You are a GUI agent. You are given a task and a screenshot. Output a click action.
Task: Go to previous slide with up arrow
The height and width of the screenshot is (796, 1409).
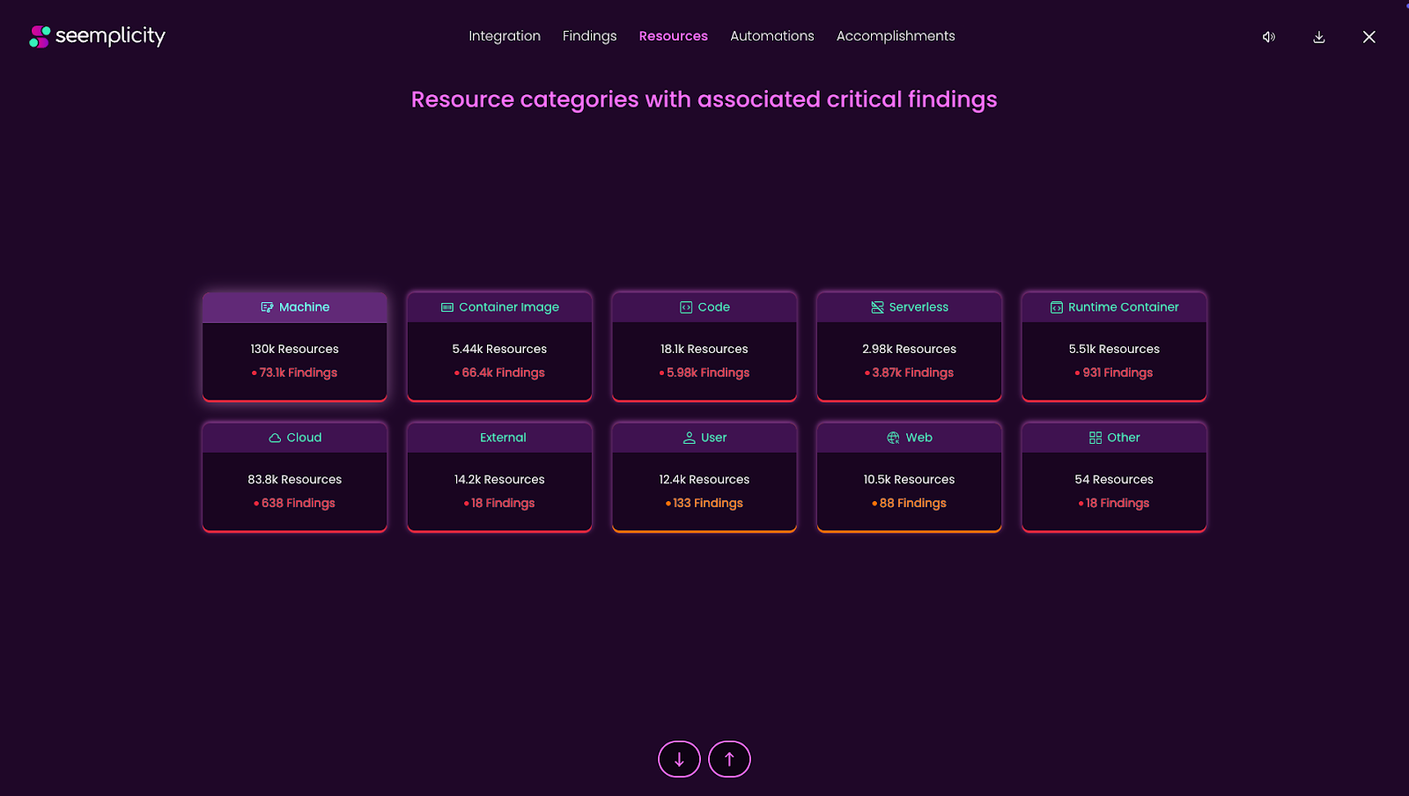click(729, 759)
